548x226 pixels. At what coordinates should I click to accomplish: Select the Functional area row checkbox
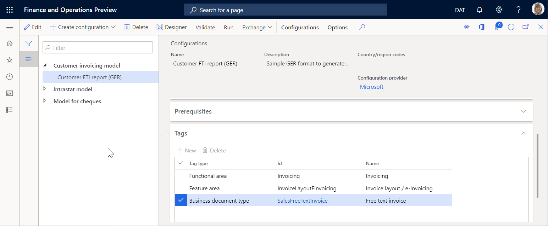pos(181,176)
